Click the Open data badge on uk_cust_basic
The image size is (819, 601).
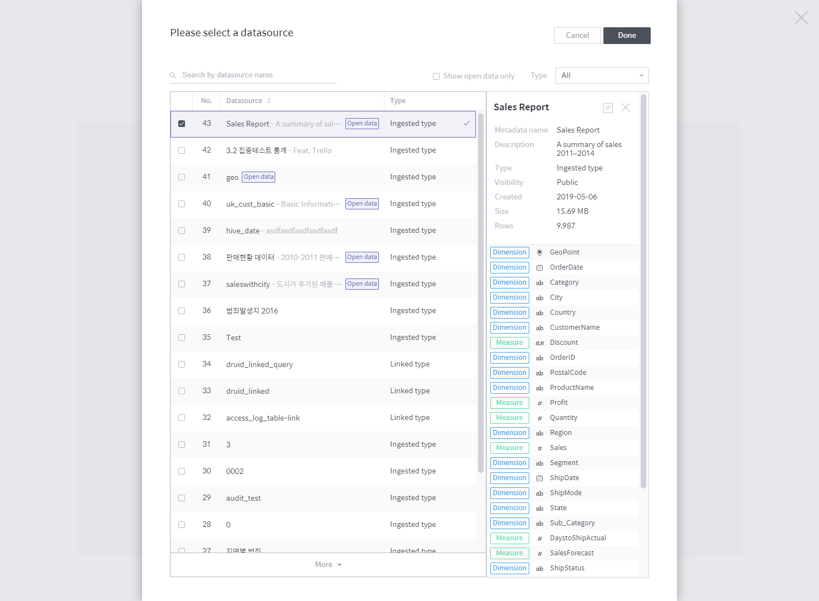click(x=362, y=204)
